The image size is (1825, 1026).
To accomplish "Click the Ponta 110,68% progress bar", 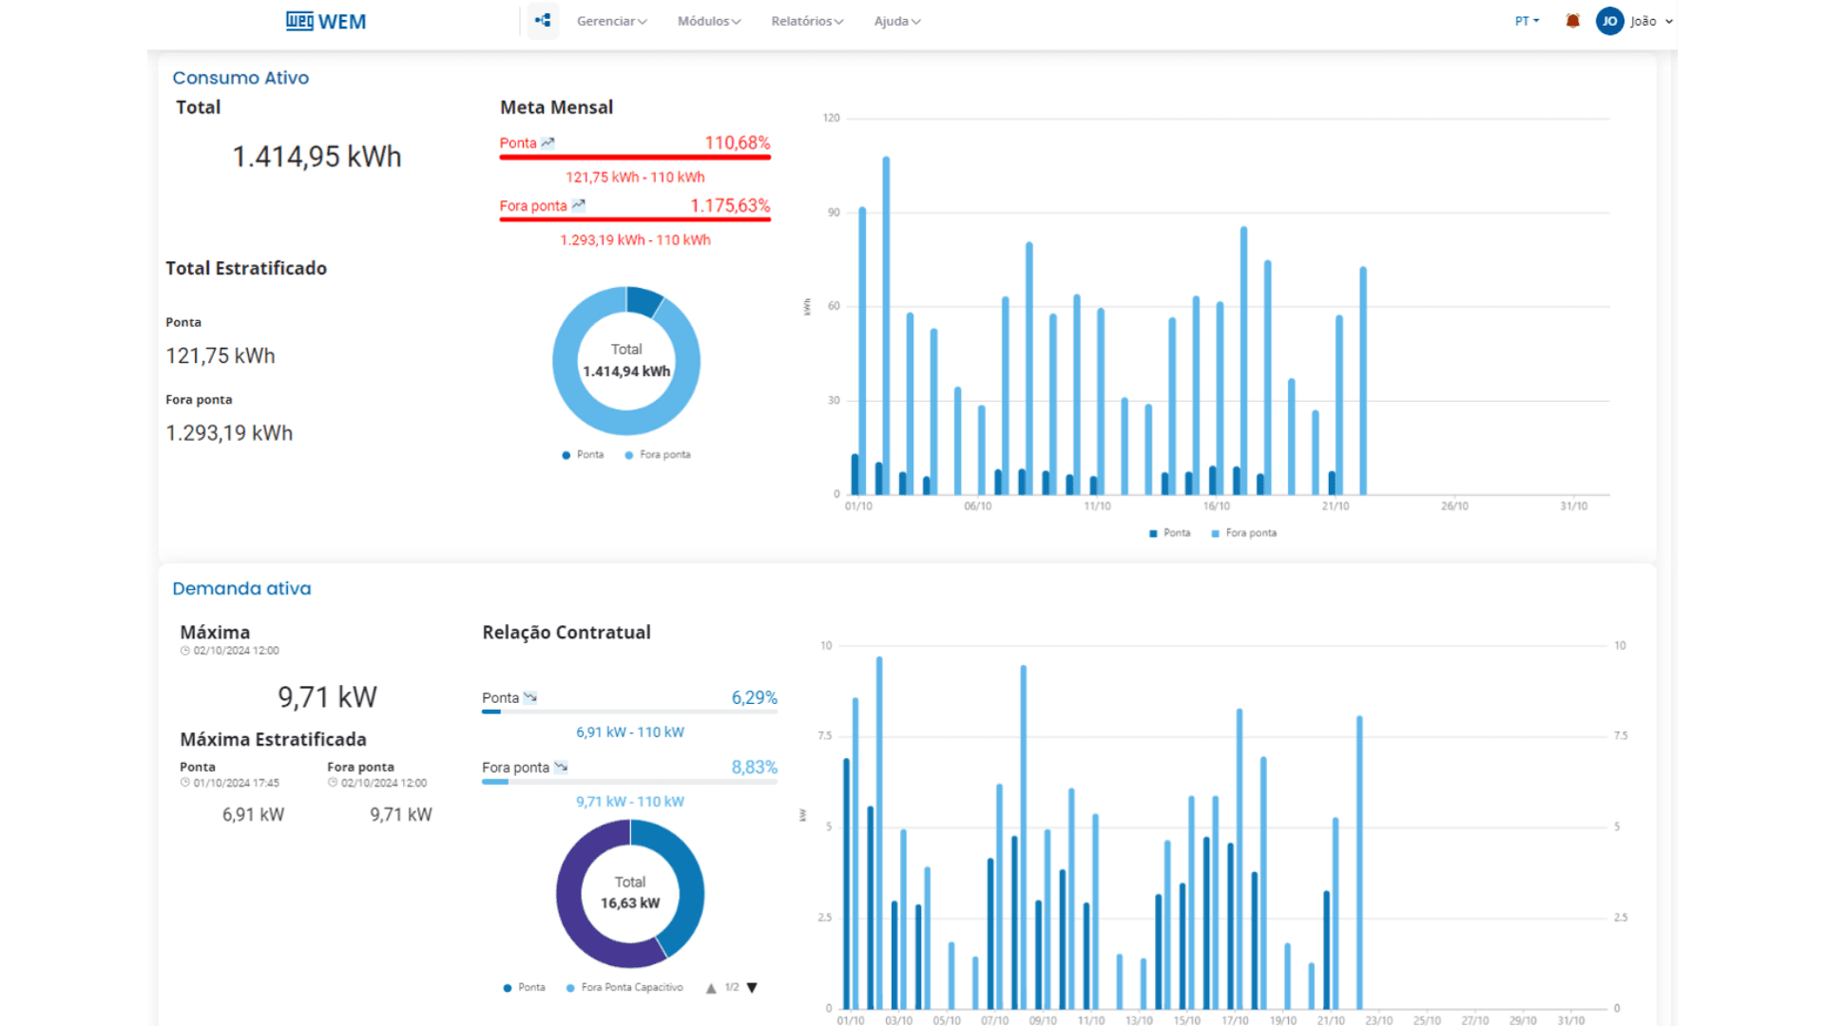I will coord(635,157).
